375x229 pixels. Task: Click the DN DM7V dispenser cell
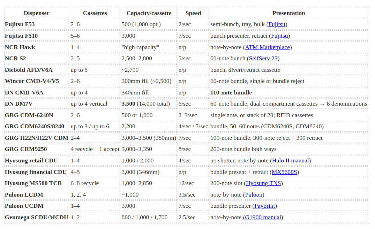(x=18, y=104)
